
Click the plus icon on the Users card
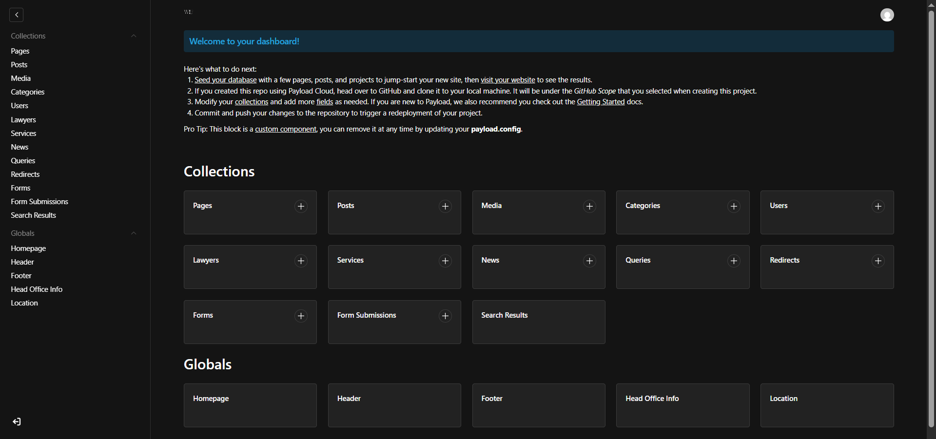tap(878, 206)
